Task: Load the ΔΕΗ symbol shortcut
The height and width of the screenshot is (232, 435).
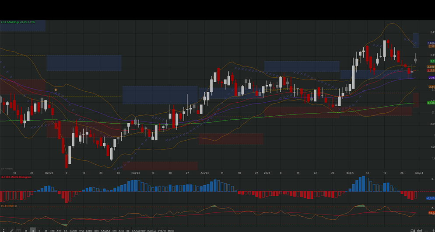Action: (121, 231)
